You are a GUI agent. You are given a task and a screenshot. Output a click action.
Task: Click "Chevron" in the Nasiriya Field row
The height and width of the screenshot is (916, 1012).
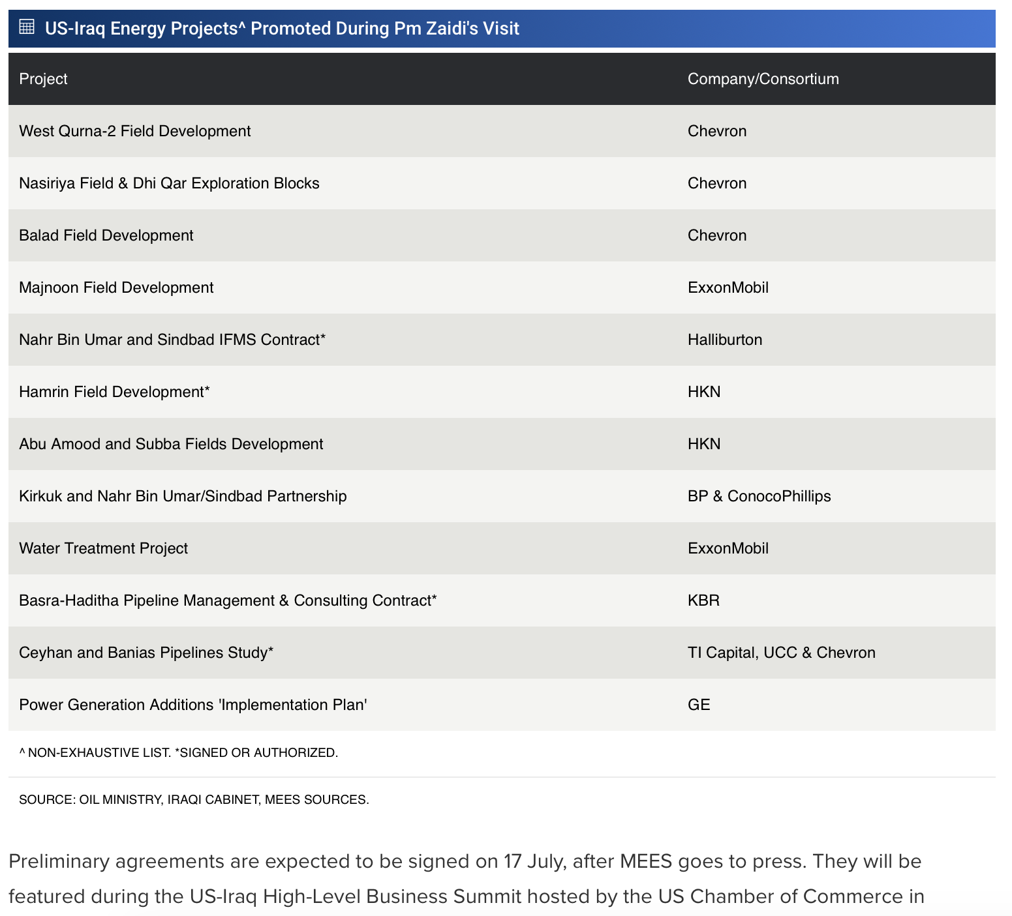pos(717,183)
